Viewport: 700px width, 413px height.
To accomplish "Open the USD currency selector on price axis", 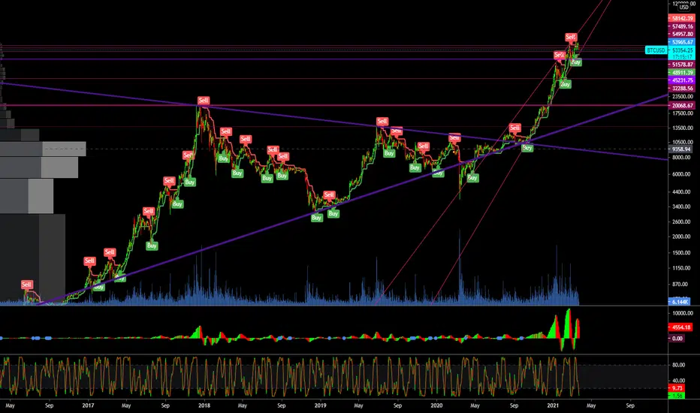I will coord(683,8).
